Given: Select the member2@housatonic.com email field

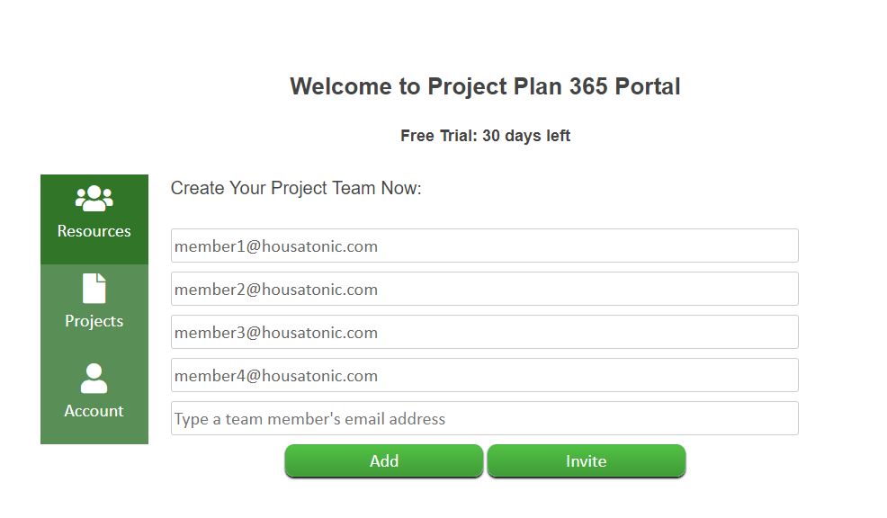Looking at the screenshot, I should point(485,289).
